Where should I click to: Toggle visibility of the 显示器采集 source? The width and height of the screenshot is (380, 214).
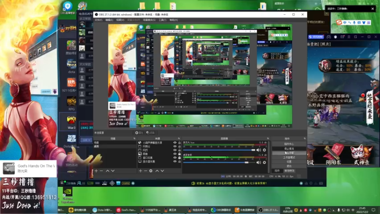(x=175, y=161)
